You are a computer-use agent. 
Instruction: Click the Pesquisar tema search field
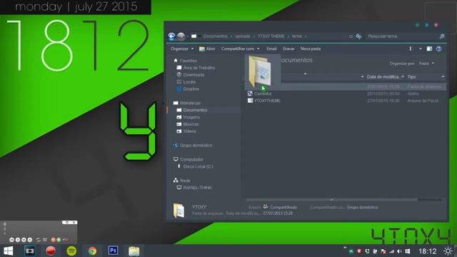point(402,36)
